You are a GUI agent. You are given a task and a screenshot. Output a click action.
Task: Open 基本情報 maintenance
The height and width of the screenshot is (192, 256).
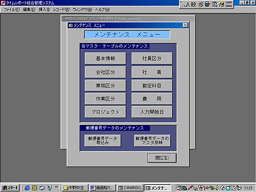[x=105, y=58]
